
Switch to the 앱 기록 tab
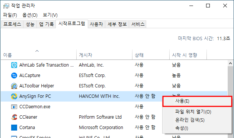(46, 24)
